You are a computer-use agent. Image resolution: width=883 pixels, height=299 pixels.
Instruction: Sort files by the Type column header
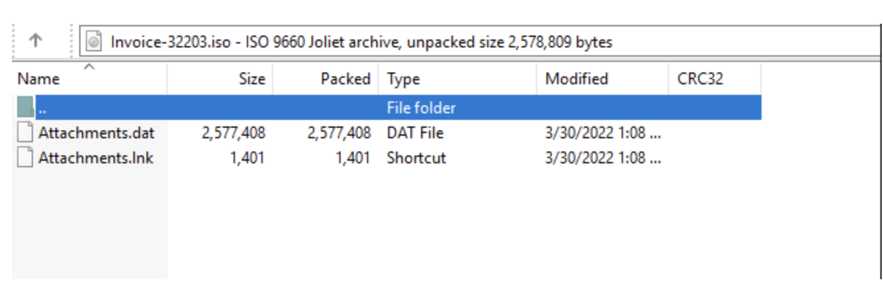tap(457, 79)
